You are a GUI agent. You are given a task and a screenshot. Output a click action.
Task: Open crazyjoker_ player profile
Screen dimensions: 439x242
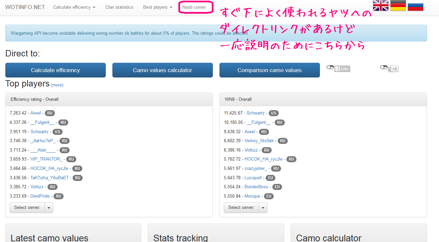click(x=256, y=169)
